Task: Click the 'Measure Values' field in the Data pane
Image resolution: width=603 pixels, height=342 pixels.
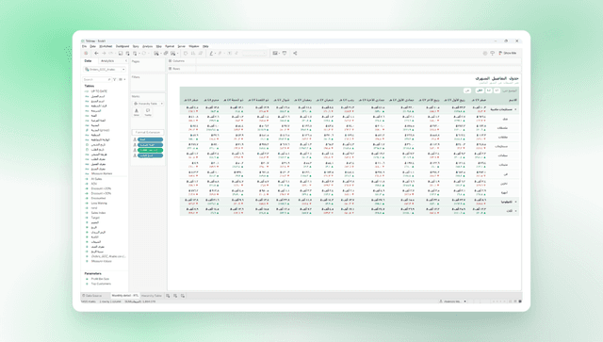Action: tap(102, 261)
